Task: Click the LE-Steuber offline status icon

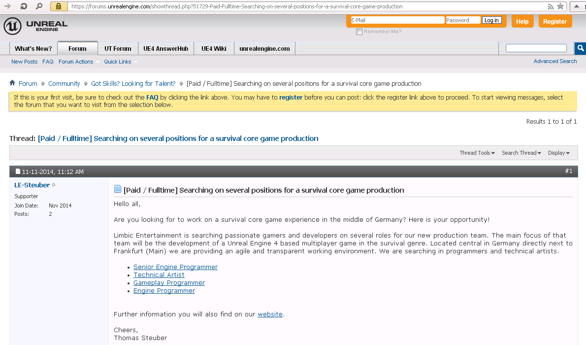Action: click(54, 185)
